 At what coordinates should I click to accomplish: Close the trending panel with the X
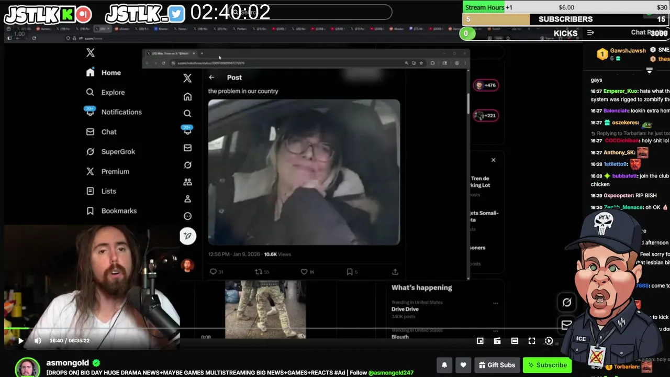(x=493, y=160)
